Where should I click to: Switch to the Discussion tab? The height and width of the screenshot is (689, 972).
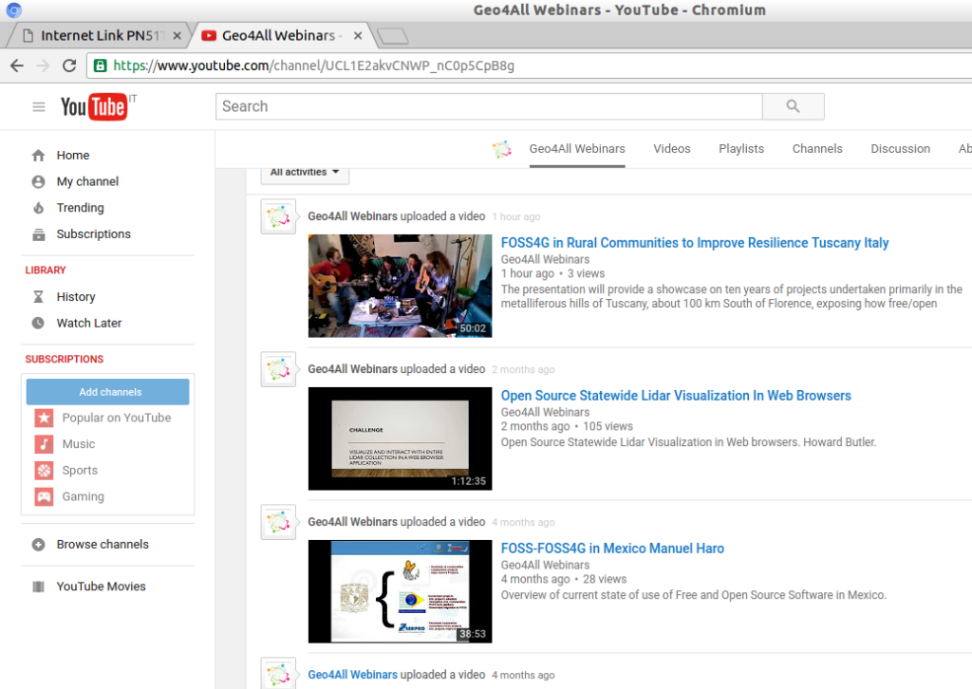pyautogui.click(x=901, y=149)
